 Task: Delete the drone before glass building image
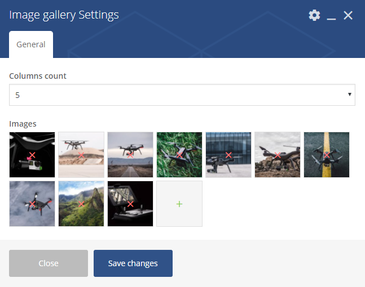click(x=228, y=155)
